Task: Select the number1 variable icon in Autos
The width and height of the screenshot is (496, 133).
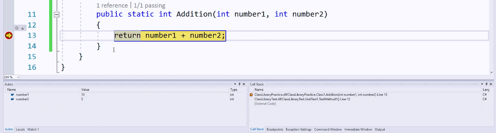Action: (x=12, y=95)
